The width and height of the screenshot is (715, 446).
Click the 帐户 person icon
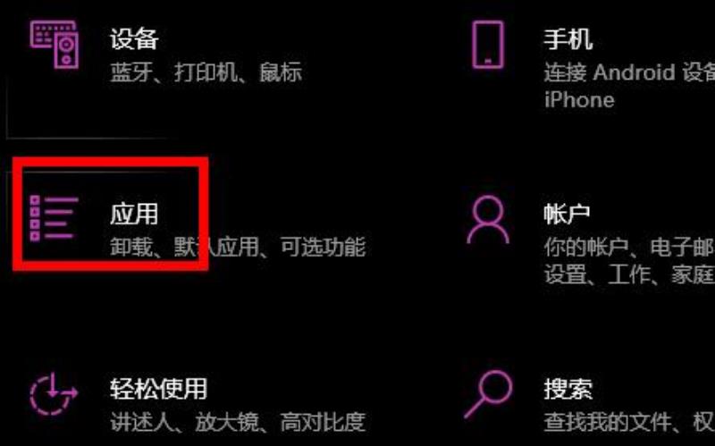pos(487,220)
